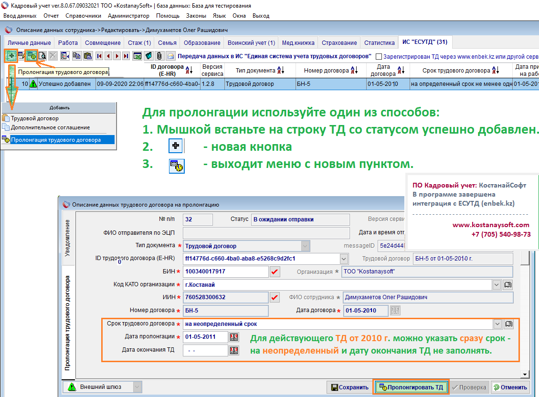
Task: Click the Edit record icon with pencil
Action: click(x=21, y=56)
